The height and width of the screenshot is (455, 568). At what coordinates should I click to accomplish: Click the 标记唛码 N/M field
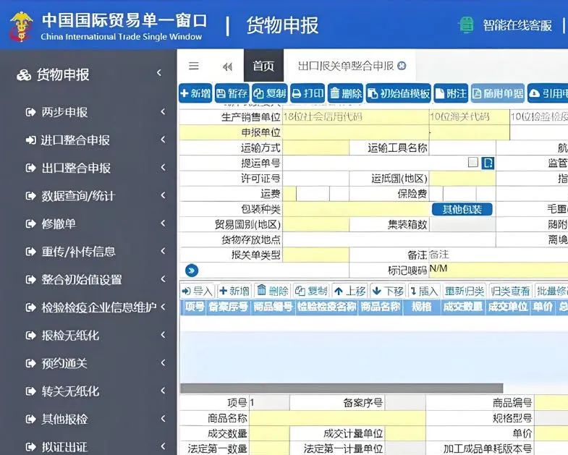(499, 270)
